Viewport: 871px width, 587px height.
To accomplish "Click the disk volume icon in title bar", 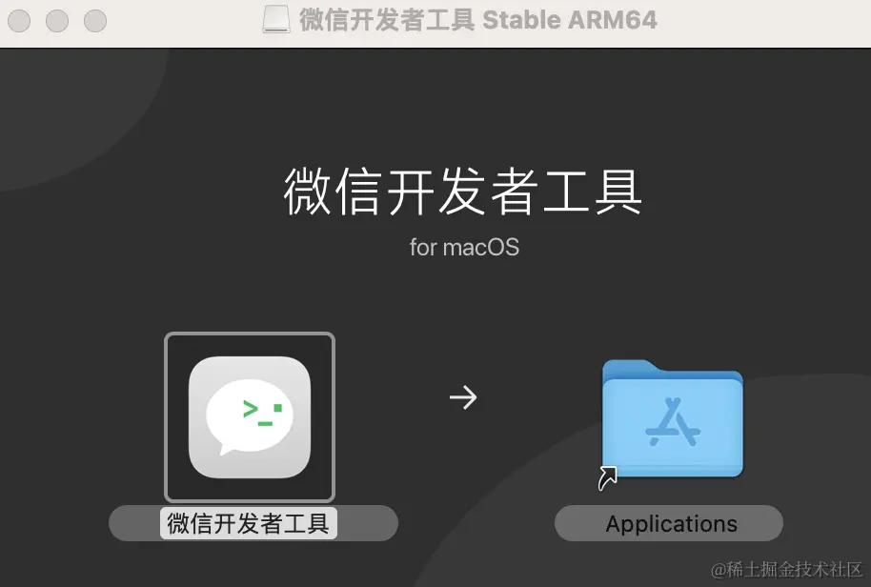I will 276,20.
